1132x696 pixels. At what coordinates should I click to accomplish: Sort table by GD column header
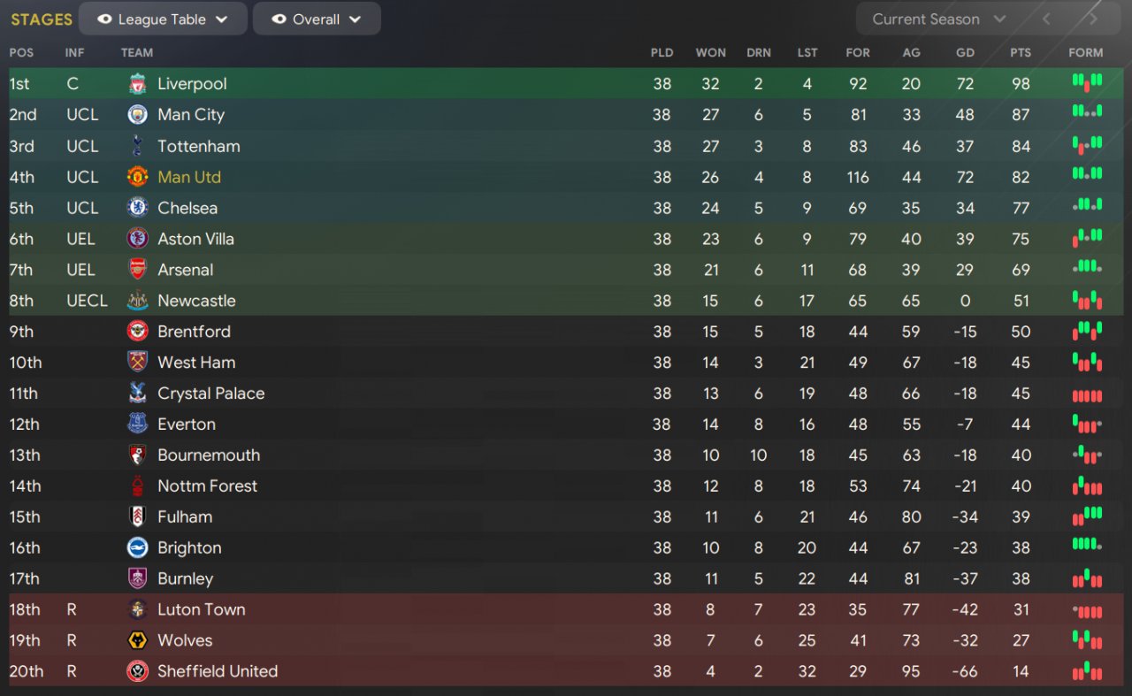965,53
